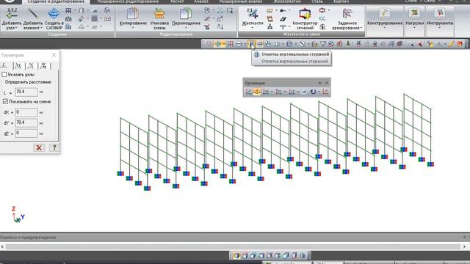The height and width of the screenshot is (264, 470).
Task: Click the magnifier icon in selection toolbar
Action: coord(411,44)
